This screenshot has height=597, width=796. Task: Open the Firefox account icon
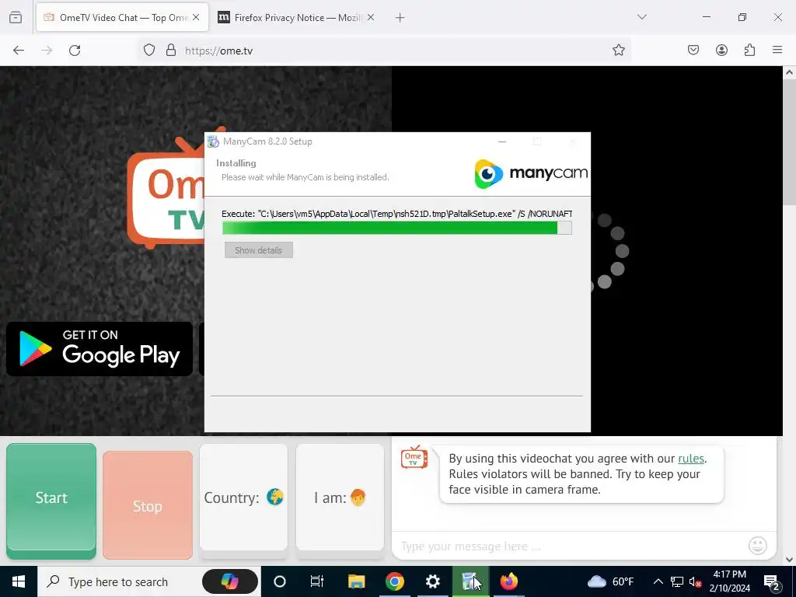tap(721, 50)
